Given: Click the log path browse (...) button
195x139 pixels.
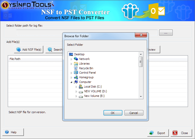Looking at the screenshot, I should click(166, 33).
